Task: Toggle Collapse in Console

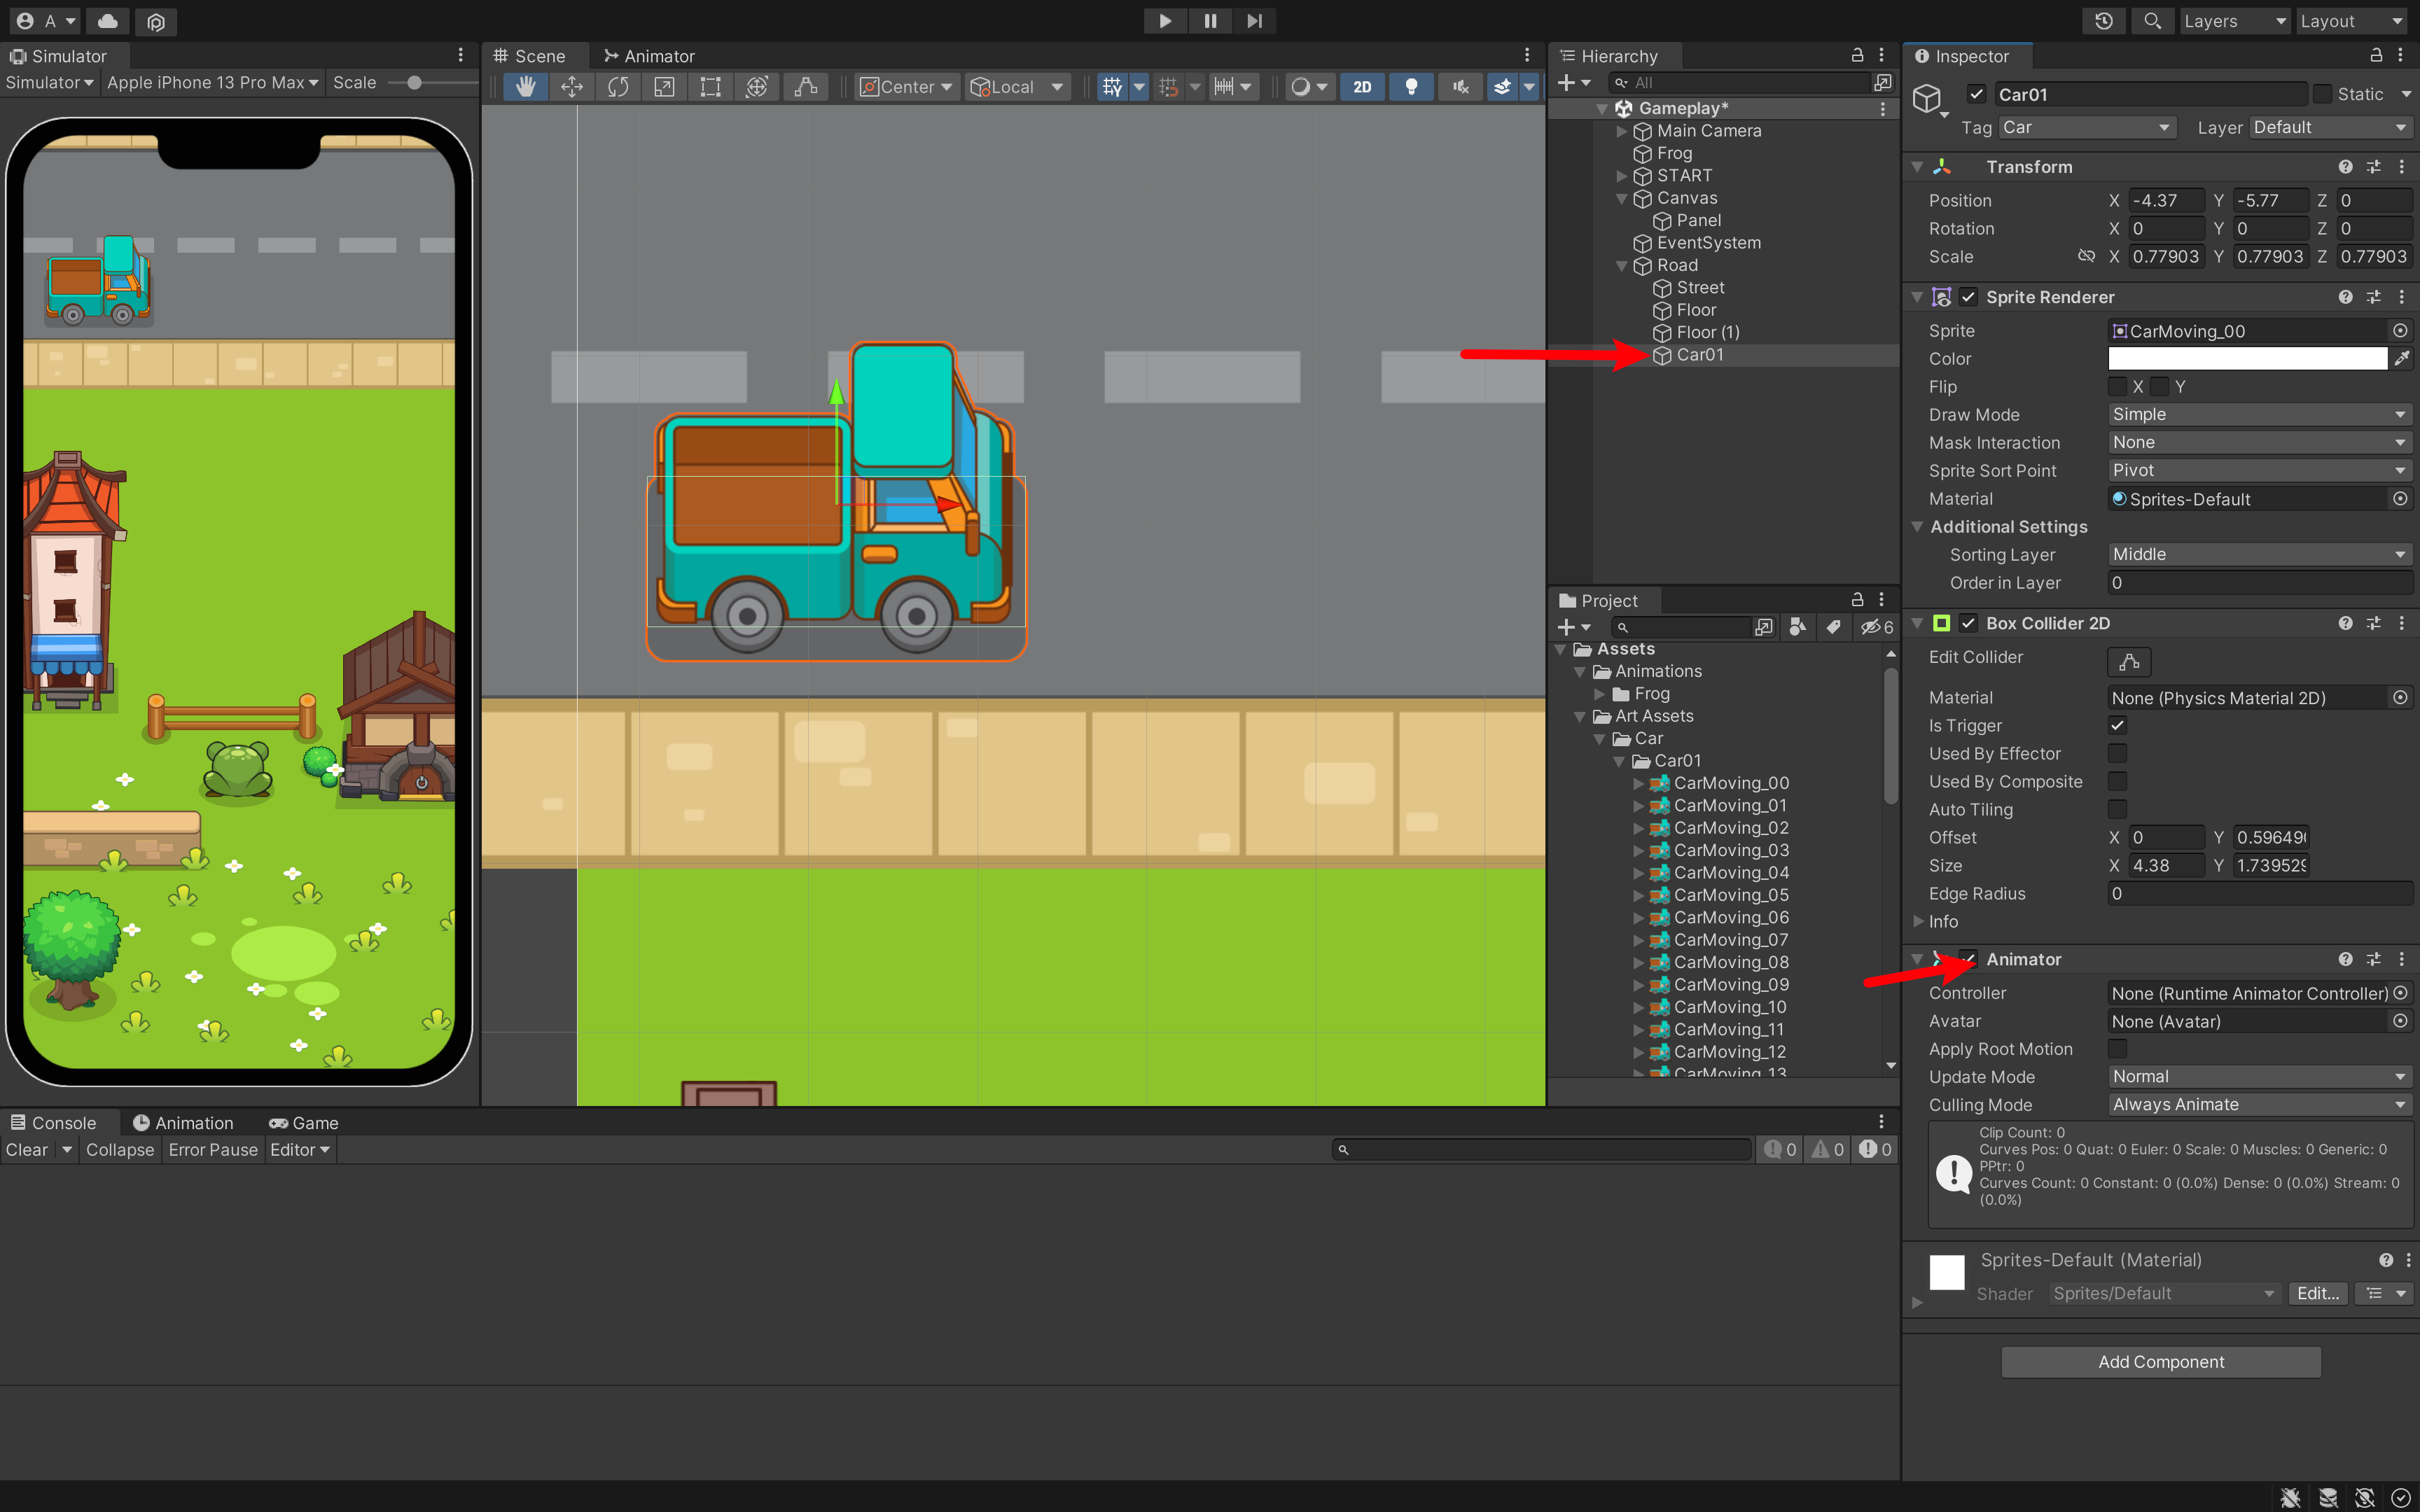Action: [120, 1150]
